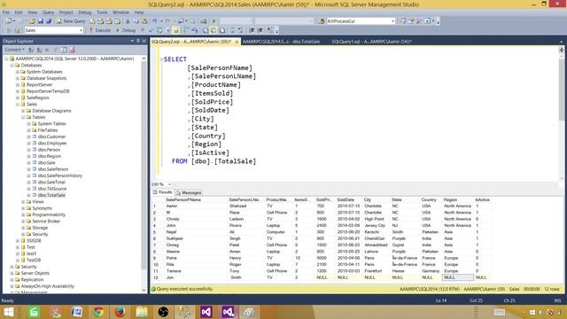Image resolution: width=567 pixels, height=319 pixels.
Task: Click the Results to Text icon
Action: (x=206, y=30)
